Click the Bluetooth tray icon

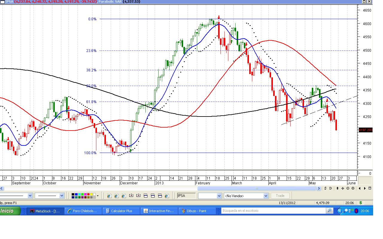click(356, 211)
